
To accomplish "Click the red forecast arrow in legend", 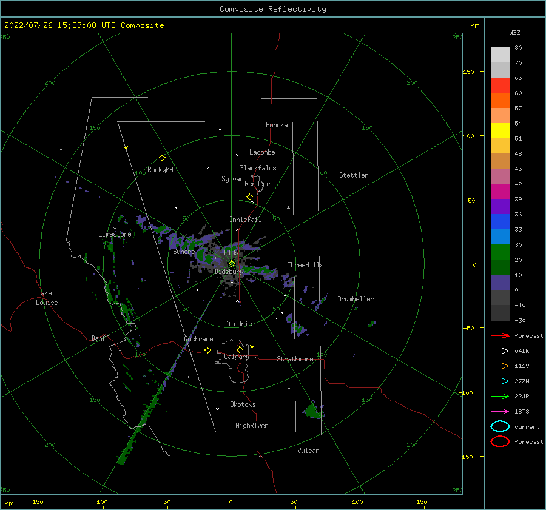I will (x=500, y=335).
